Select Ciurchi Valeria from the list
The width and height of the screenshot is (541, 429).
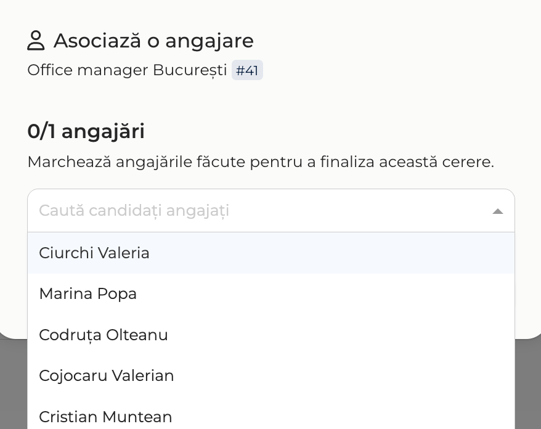click(x=271, y=253)
